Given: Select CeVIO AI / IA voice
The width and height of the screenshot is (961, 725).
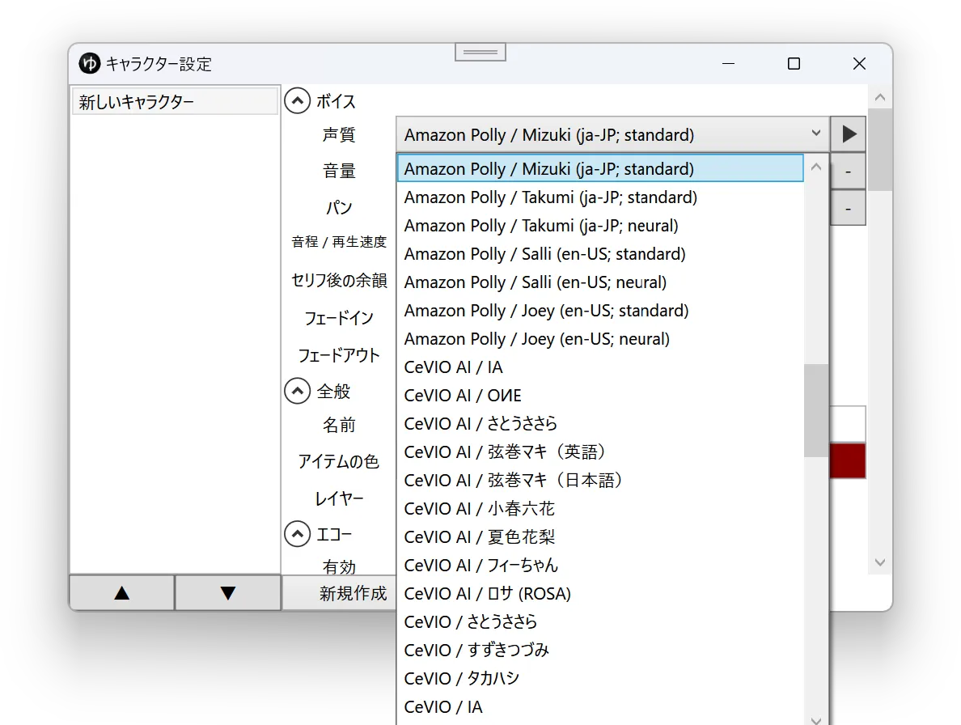Looking at the screenshot, I should point(600,367).
